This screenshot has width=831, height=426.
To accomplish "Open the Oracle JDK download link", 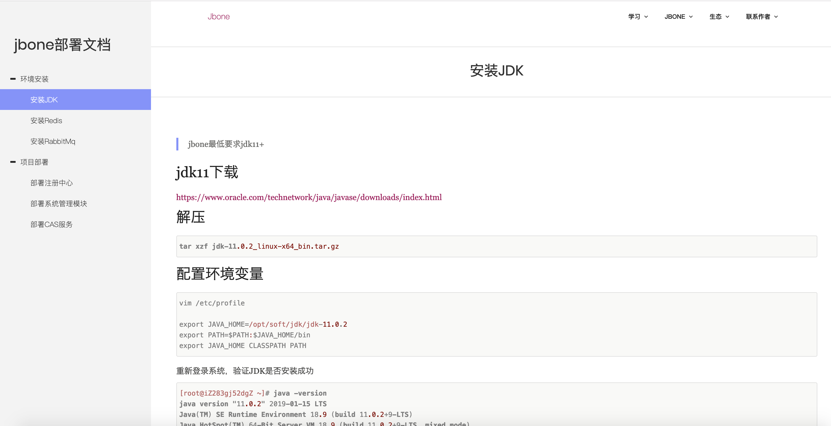I will tap(309, 197).
